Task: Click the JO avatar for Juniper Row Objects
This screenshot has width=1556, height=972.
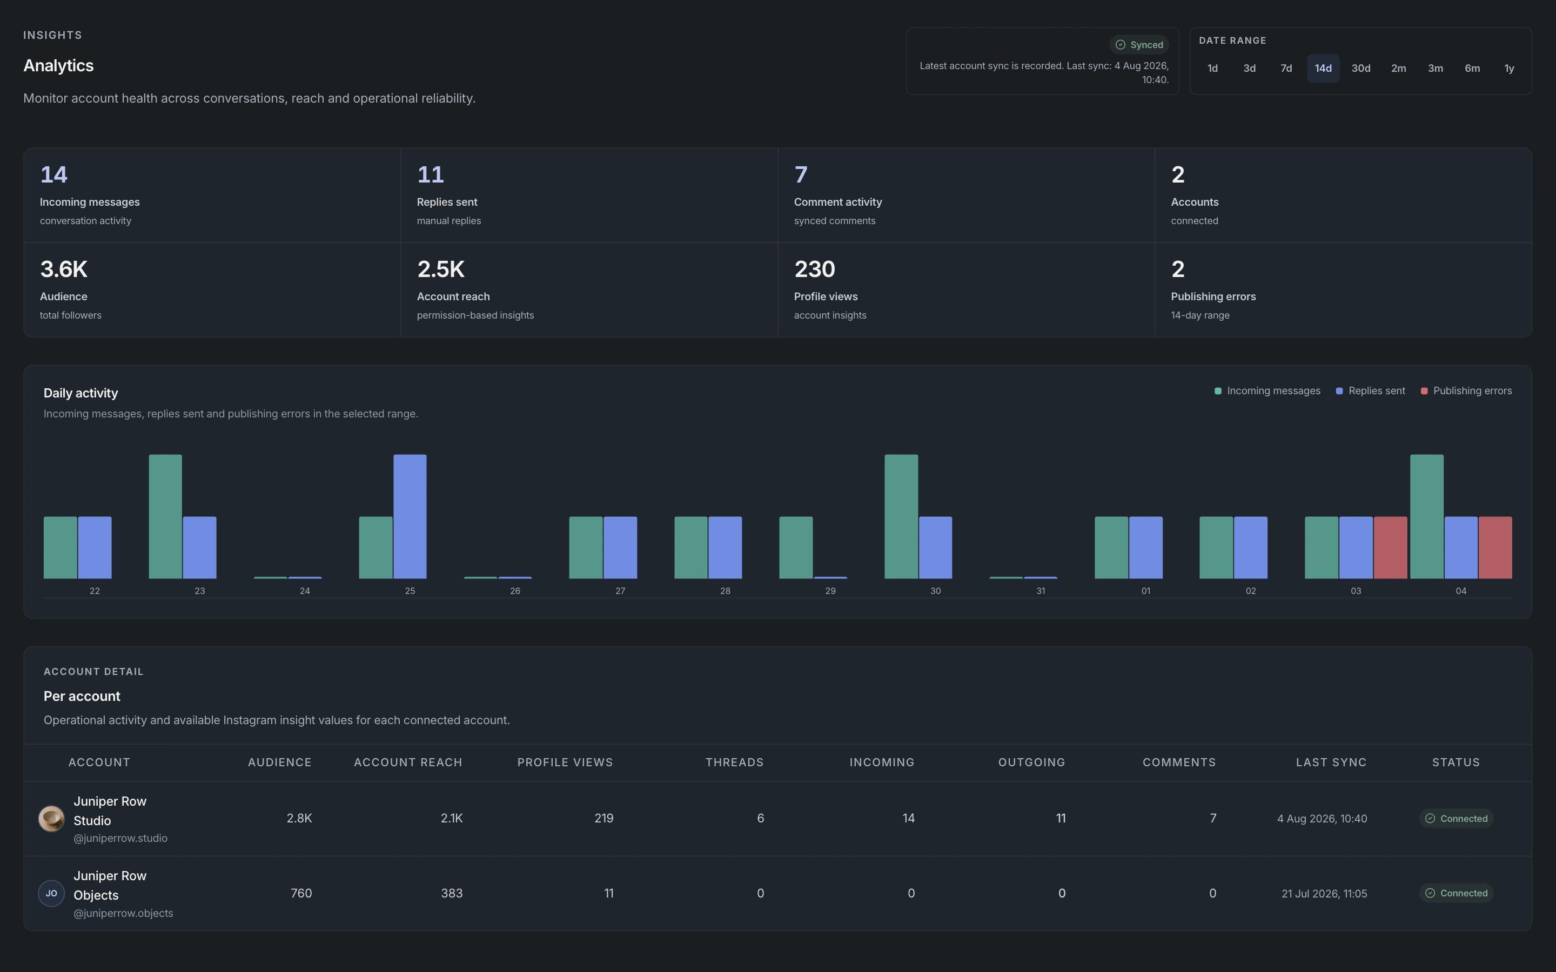Action: click(51, 893)
